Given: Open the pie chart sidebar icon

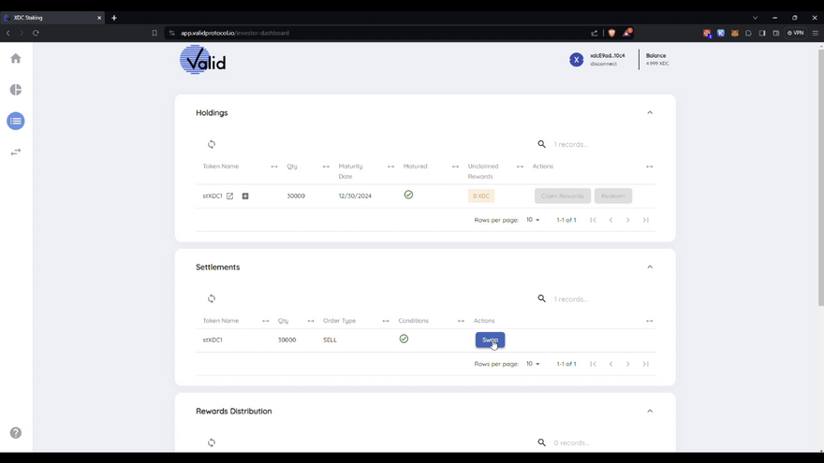Looking at the screenshot, I should (x=16, y=90).
